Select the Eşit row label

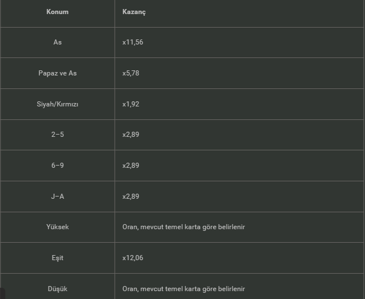tap(57, 258)
